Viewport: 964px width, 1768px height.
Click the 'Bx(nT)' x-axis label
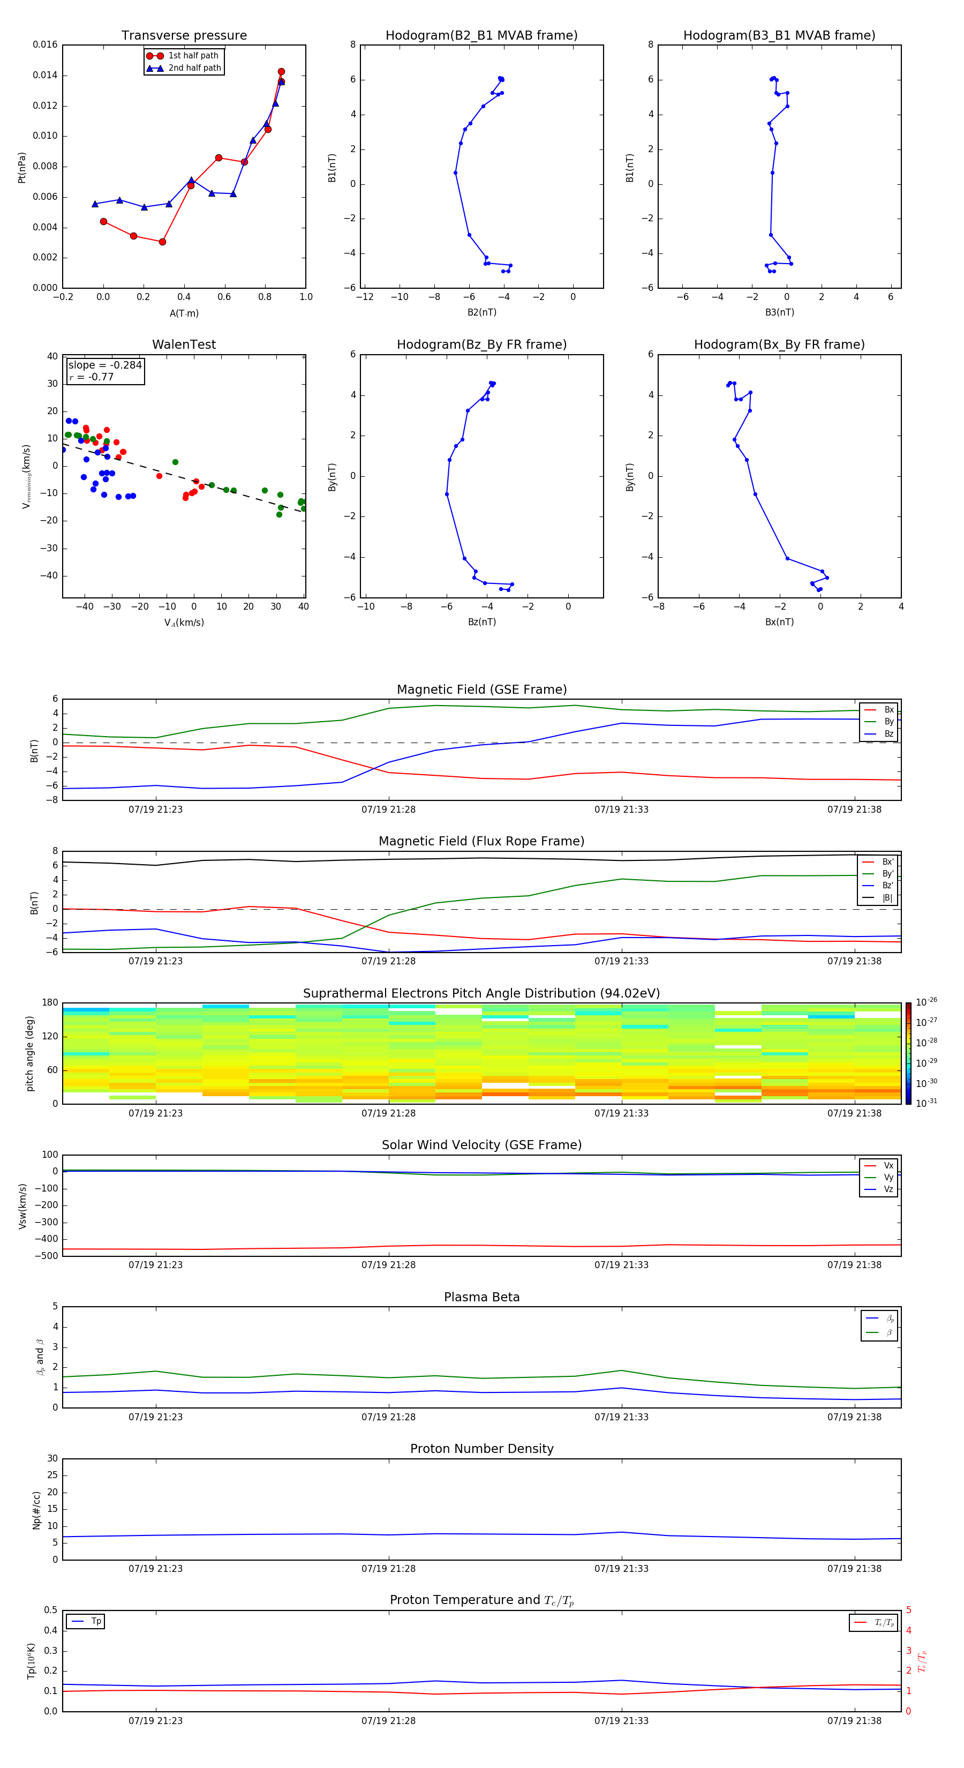click(779, 622)
